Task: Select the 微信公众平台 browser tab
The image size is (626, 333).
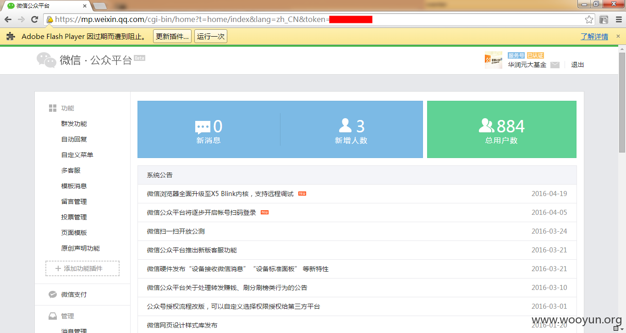Action: click(46, 5)
